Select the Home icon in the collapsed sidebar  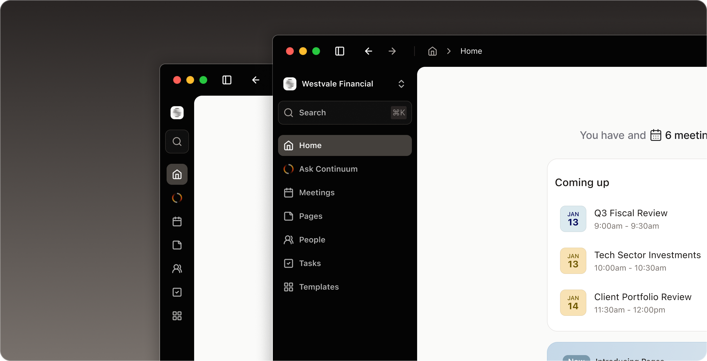point(177,174)
